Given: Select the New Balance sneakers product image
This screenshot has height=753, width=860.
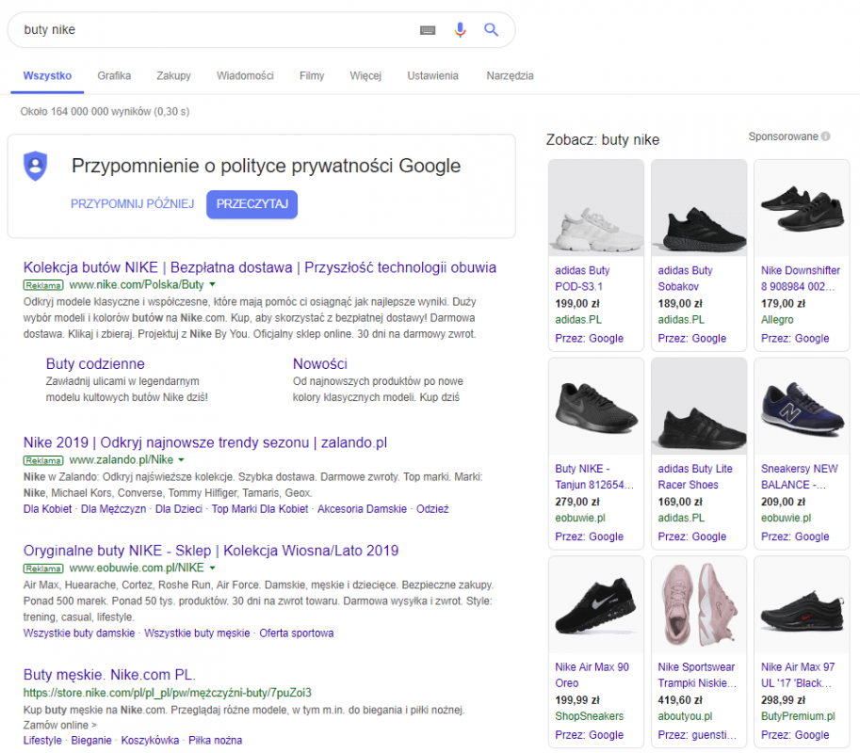Looking at the screenshot, I should point(802,406).
